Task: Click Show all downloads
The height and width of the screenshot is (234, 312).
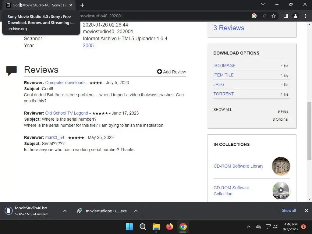Action: (289, 211)
